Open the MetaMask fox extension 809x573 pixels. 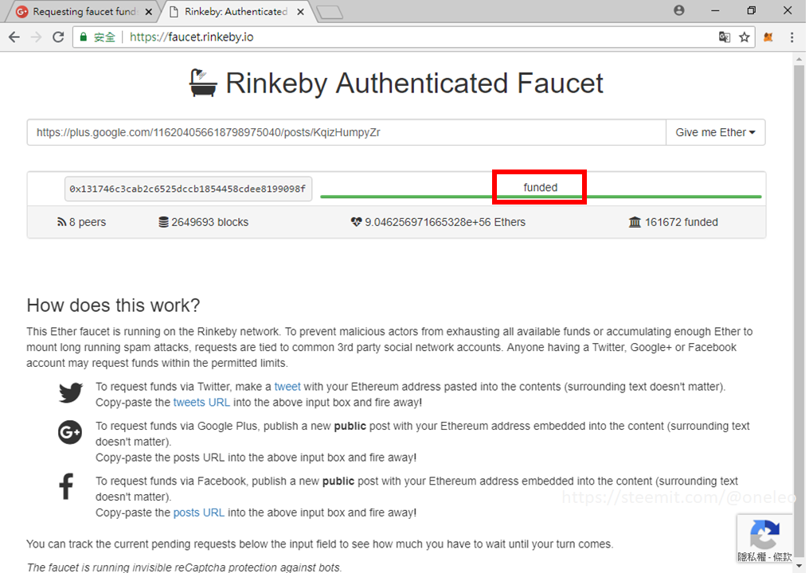[768, 37]
